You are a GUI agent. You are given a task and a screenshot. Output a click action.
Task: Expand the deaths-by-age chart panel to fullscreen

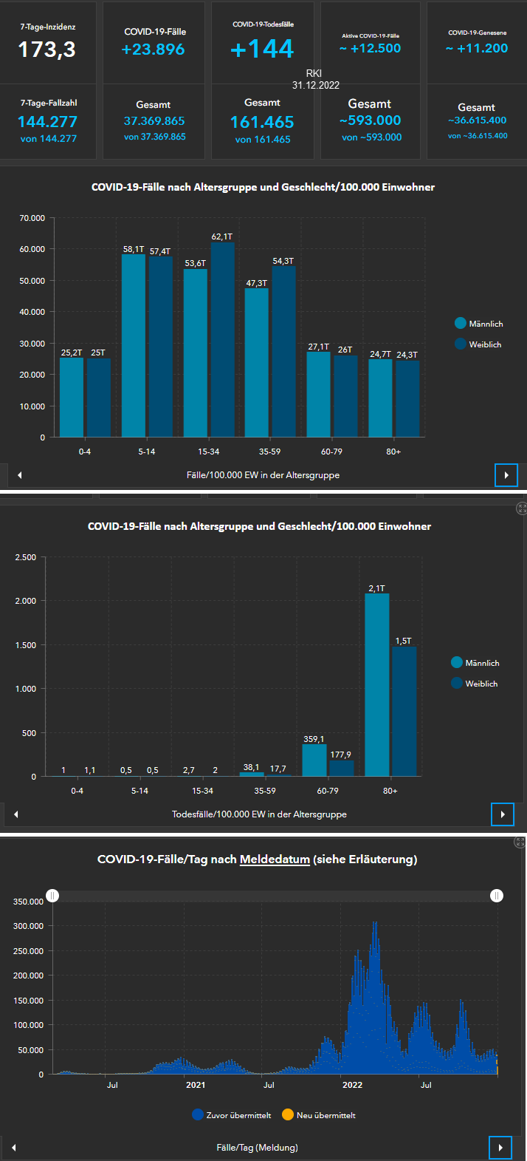pyautogui.click(x=521, y=508)
